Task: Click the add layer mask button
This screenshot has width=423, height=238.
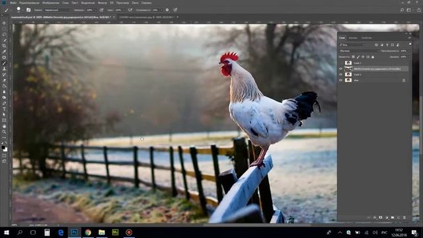Action: tap(381, 218)
